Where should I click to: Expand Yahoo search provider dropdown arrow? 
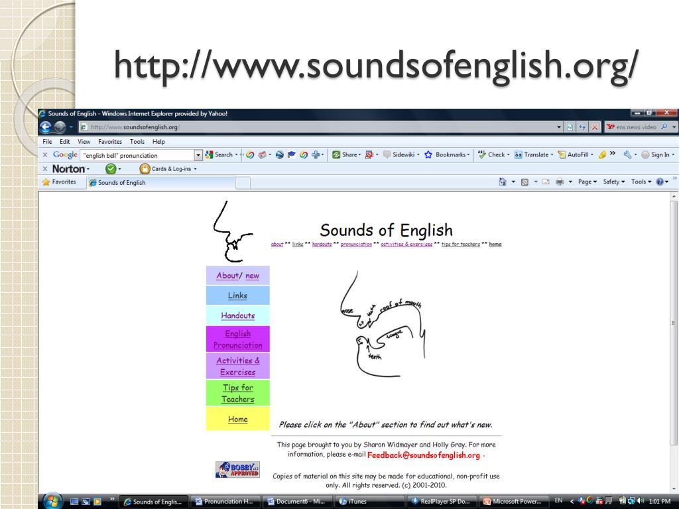pos(674,127)
